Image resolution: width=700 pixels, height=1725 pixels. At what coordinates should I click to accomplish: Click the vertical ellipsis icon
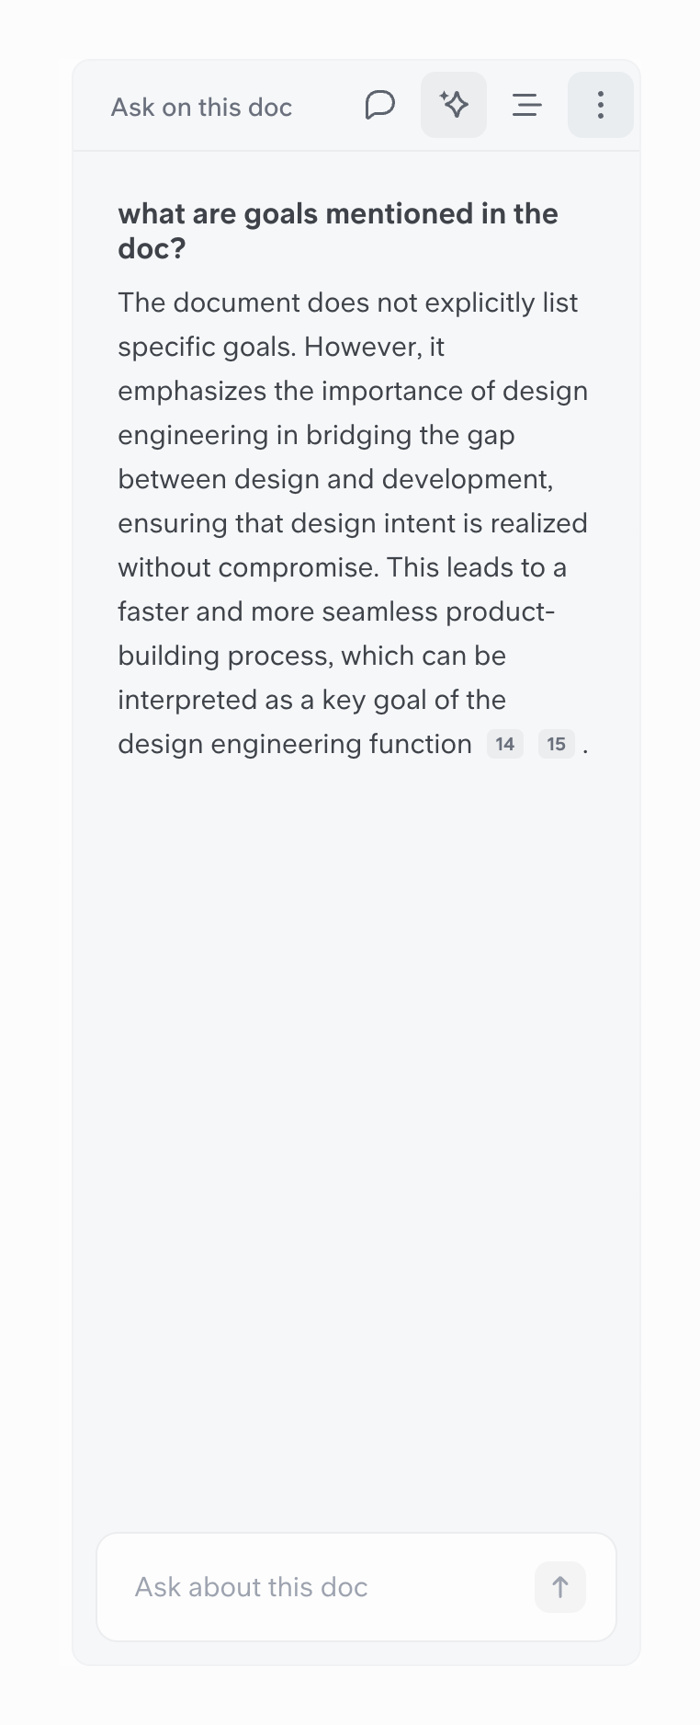coord(600,105)
